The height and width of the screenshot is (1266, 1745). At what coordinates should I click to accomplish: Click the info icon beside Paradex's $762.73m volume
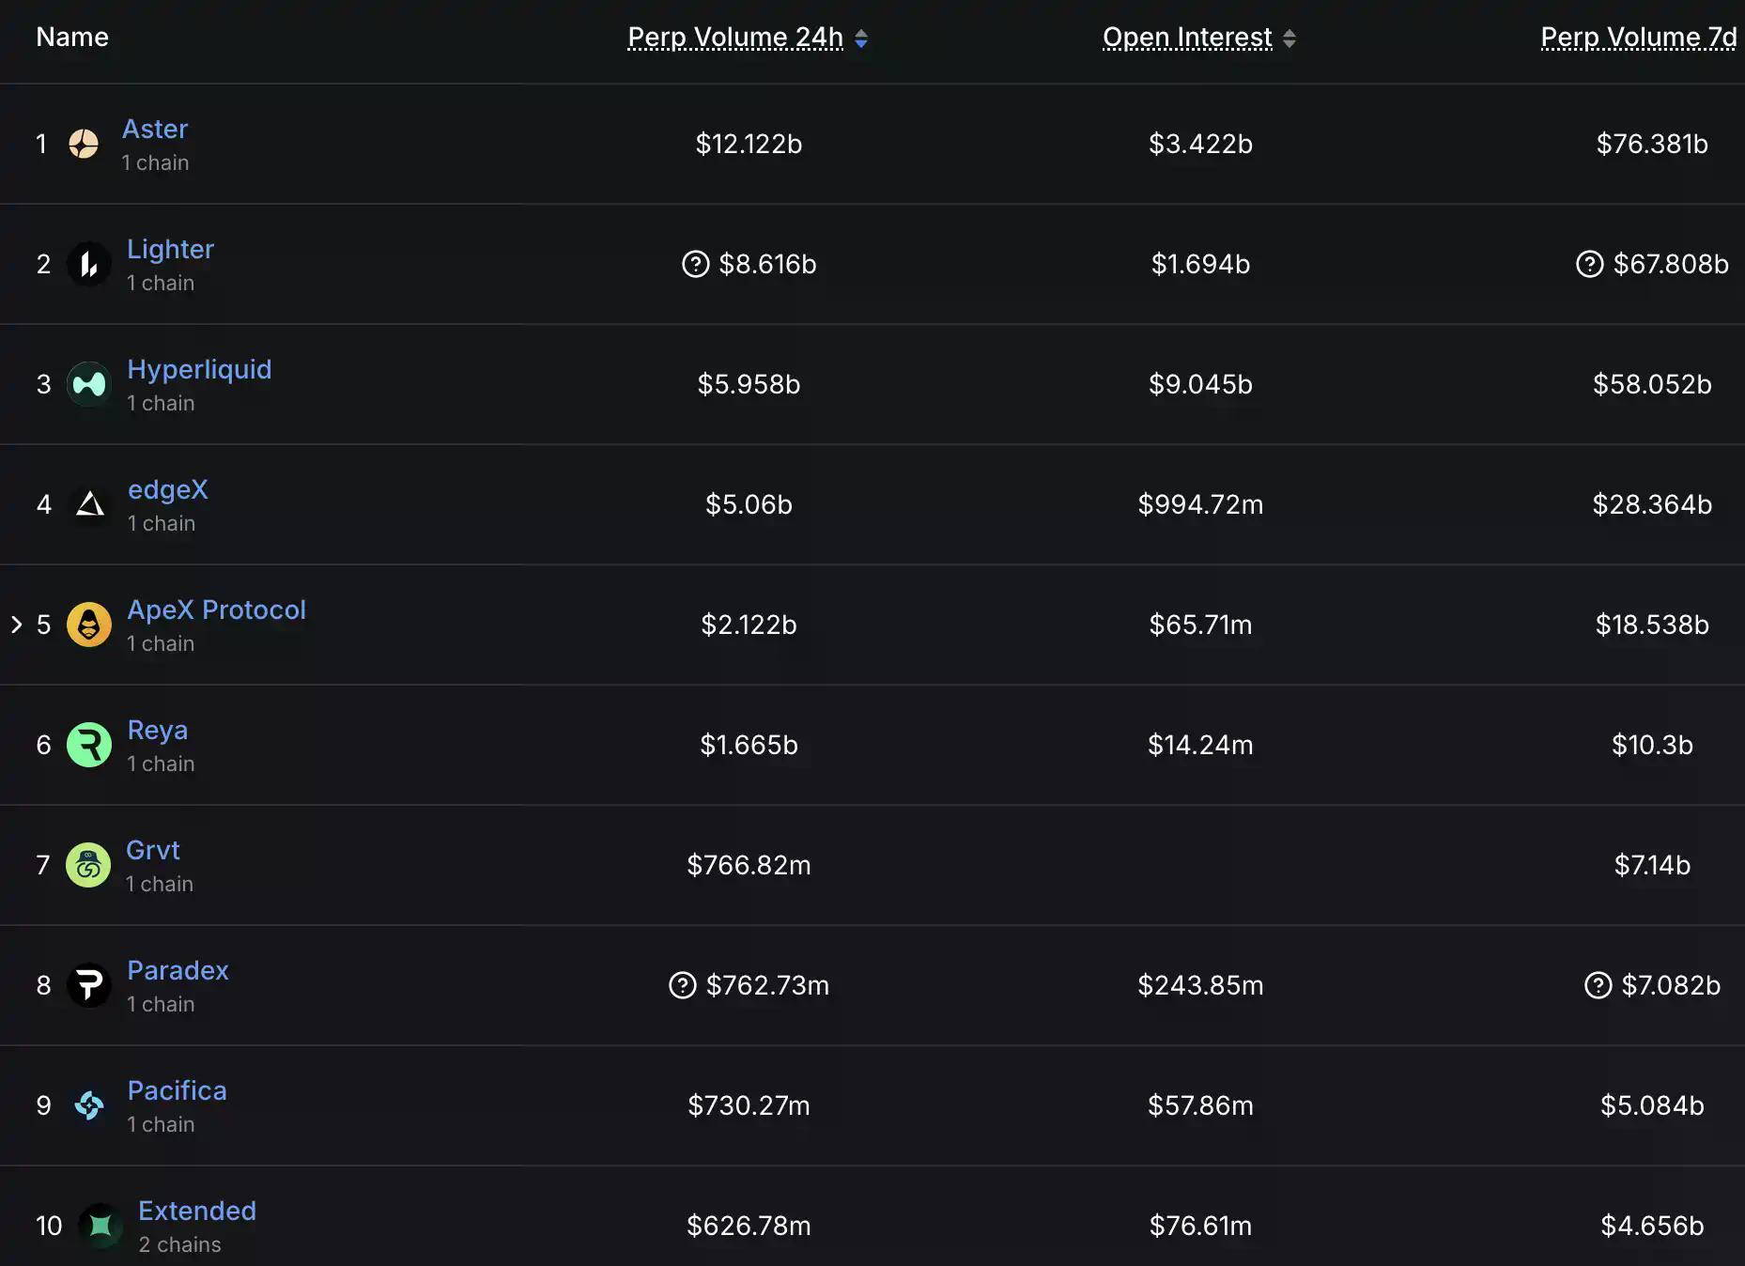click(x=683, y=985)
